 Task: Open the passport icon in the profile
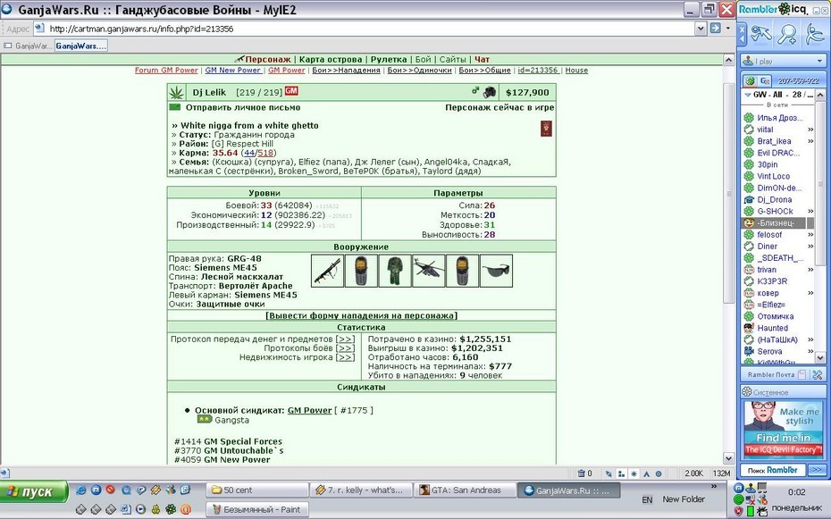tap(546, 129)
